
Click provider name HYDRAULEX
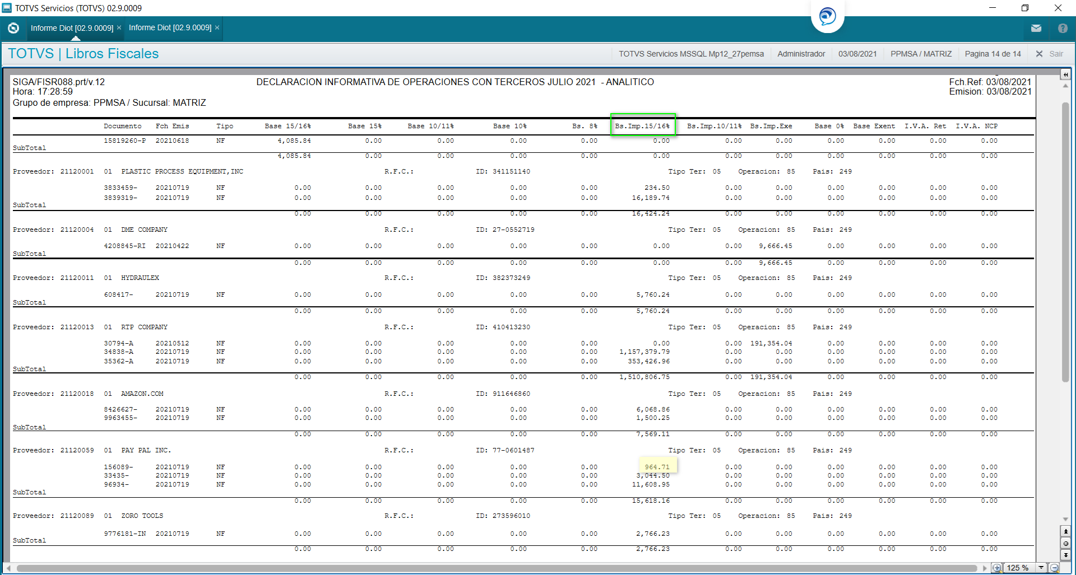pyautogui.click(x=140, y=278)
